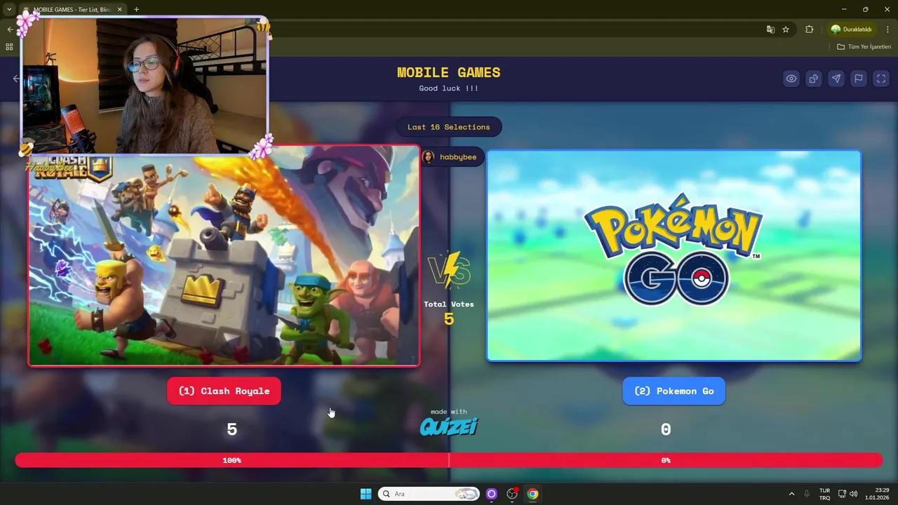The image size is (898, 505).
Task: Open the purple circle taskbar app
Action: coord(491,494)
